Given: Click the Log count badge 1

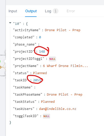Looking at the screenshot, I should pyautogui.click(x=55, y=11).
